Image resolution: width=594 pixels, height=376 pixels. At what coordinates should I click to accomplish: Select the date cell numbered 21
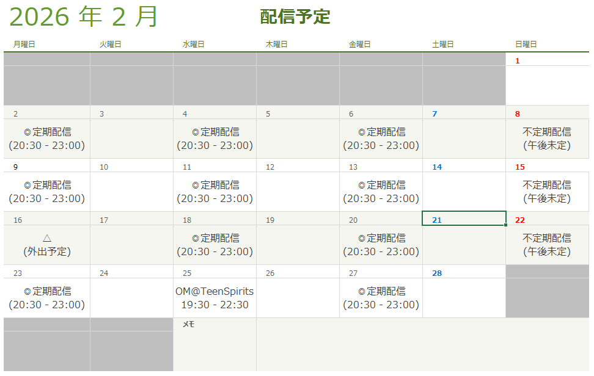pos(464,219)
